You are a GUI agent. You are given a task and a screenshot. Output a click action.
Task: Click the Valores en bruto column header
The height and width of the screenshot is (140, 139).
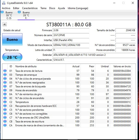point(121,66)
